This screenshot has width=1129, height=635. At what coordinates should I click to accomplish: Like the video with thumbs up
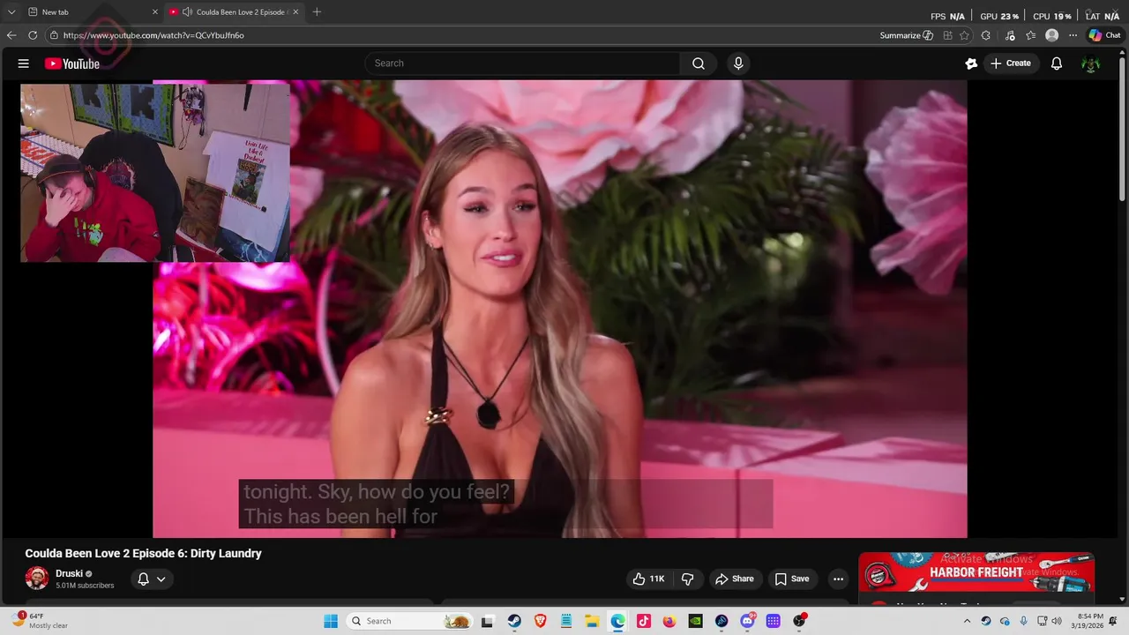[x=648, y=579]
